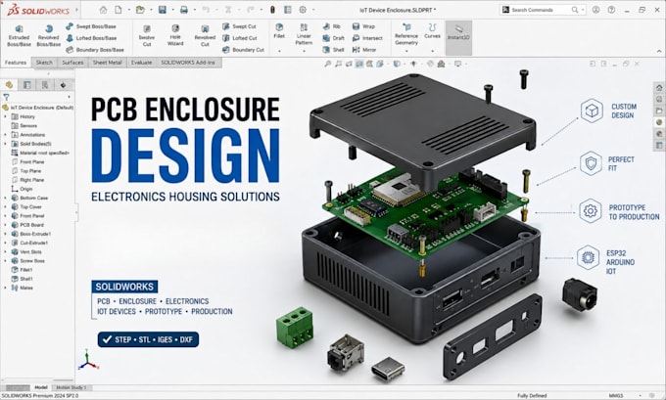The width and height of the screenshot is (666, 400).
Task: Open Reference Geometry tool
Action: tap(406, 35)
